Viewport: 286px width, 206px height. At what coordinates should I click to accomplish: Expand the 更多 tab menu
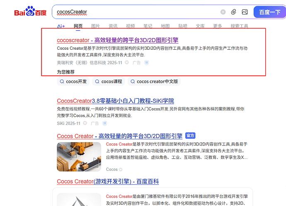coord(218,26)
